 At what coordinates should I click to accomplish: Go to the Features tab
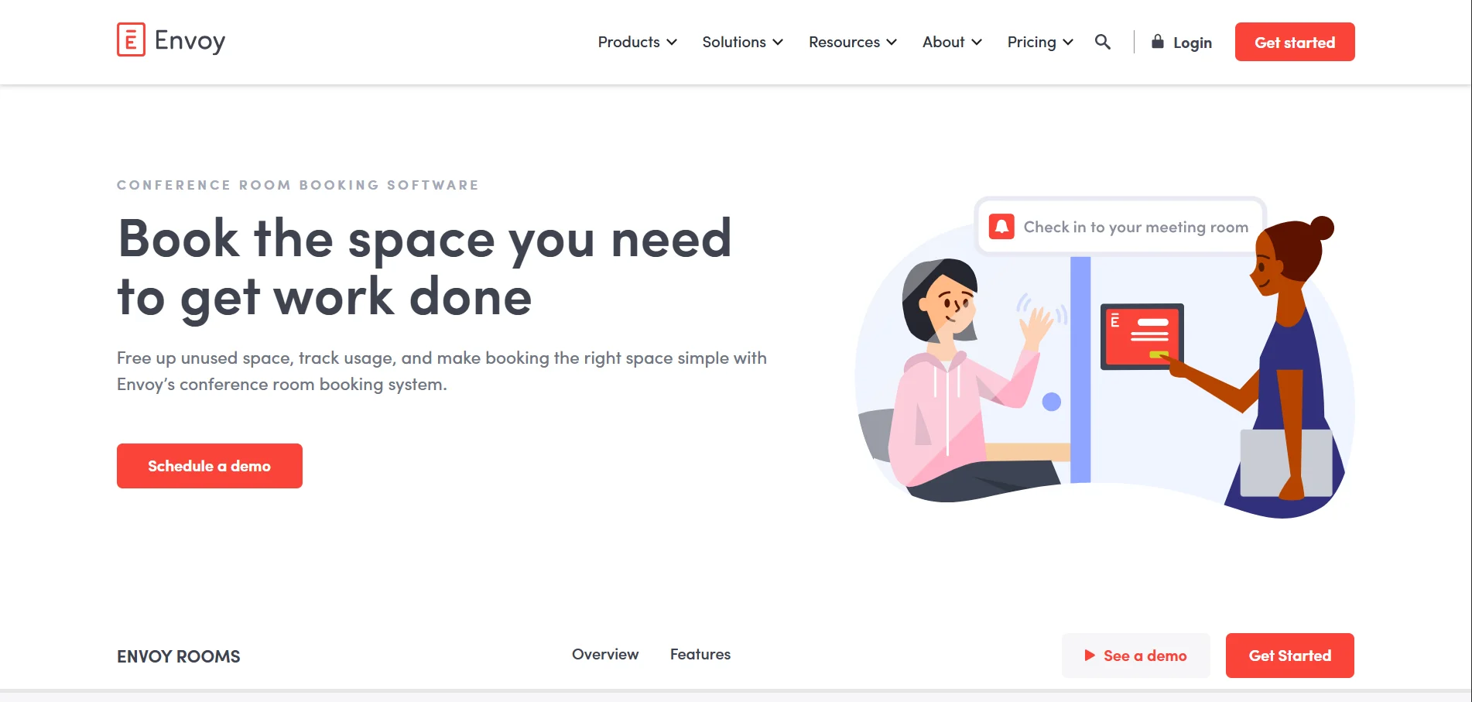pyautogui.click(x=700, y=654)
